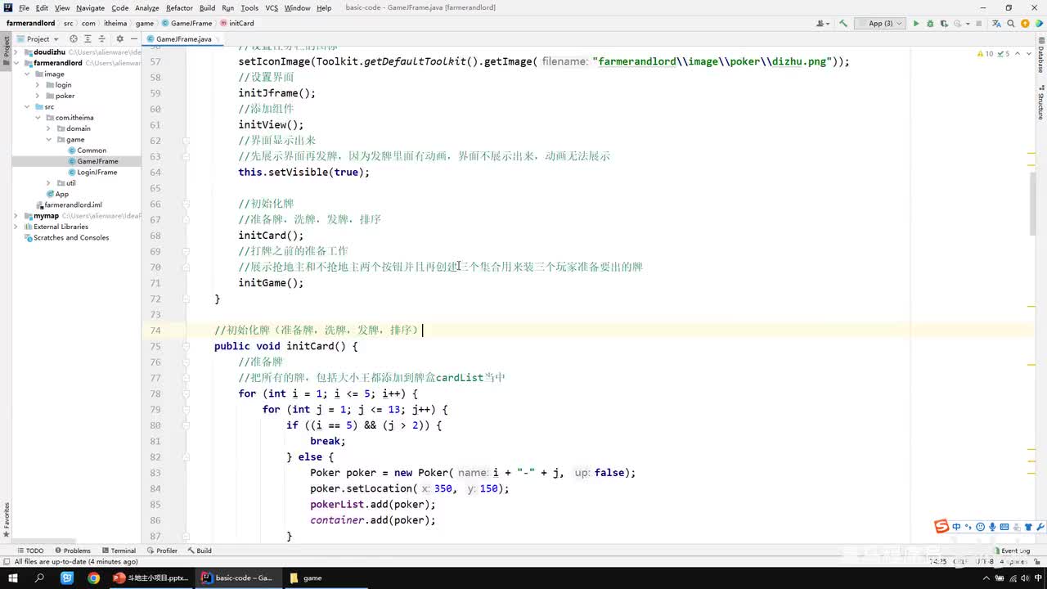The width and height of the screenshot is (1047, 589).
Task: Click the Sogou microphone voice input icon
Action: point(992,527)
